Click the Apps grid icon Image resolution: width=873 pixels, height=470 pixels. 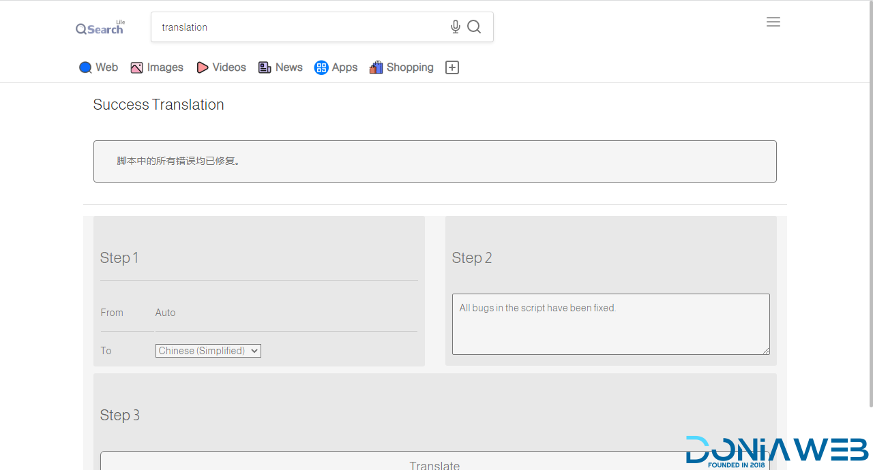tap(321, 67)
